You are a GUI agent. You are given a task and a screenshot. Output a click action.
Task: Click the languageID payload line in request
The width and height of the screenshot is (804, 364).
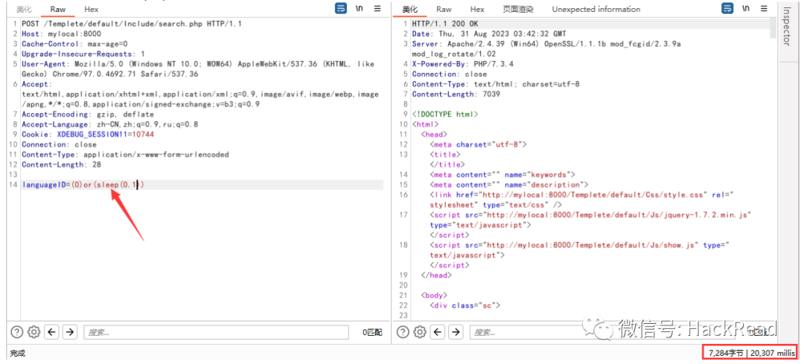(x=83, y=185)
